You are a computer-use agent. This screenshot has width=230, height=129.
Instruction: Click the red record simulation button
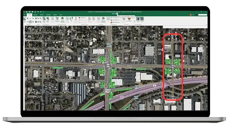pyautogui.click(x=191, y=15)
